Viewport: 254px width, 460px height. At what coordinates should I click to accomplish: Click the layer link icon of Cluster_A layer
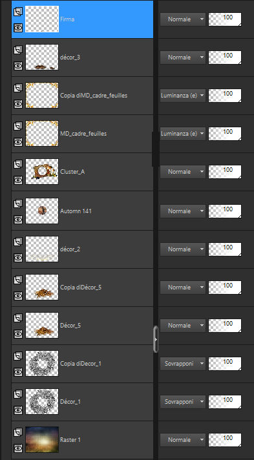[x=18, y=164]
